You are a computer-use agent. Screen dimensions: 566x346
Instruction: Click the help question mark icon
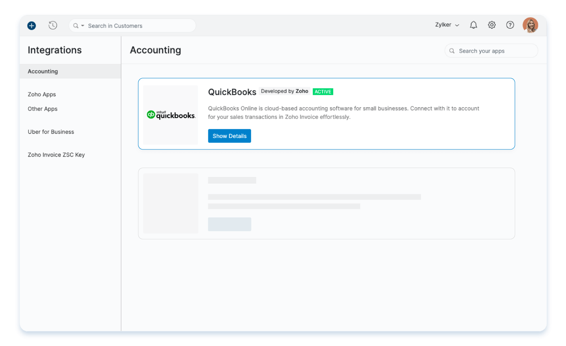pos(510,25)
